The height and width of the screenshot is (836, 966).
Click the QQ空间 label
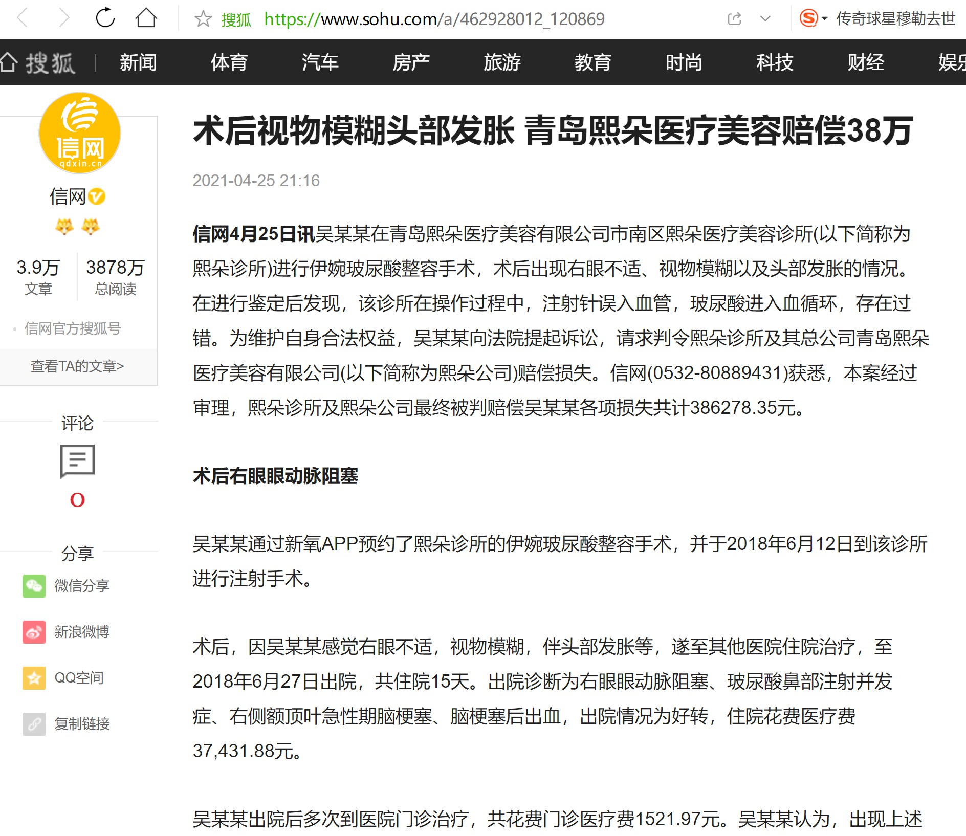(79, 678)
